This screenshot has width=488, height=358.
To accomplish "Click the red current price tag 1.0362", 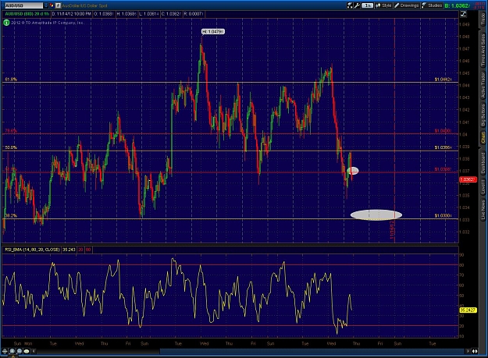I will pos(468,179).
